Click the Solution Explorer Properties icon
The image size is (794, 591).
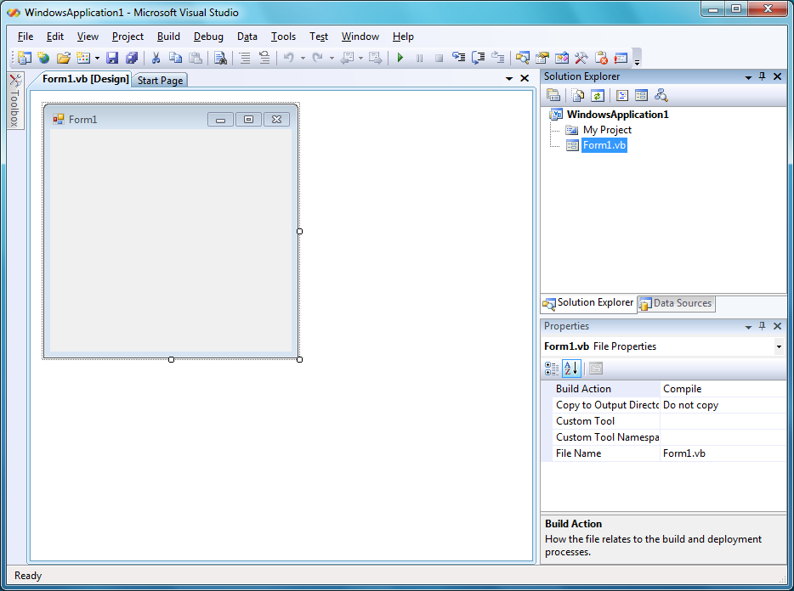553,95
